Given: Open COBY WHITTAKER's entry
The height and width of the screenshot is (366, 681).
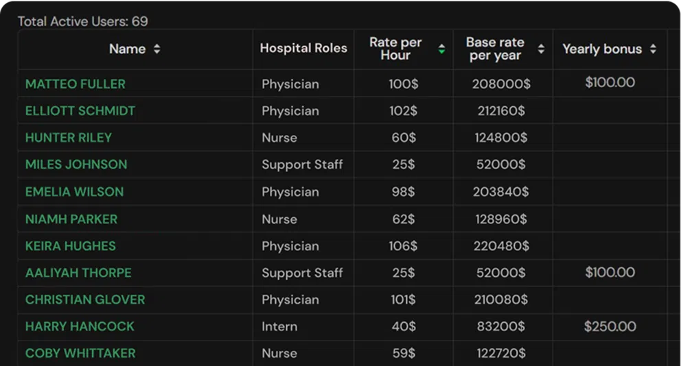Looking at the screenshot, I should point(80,354).
